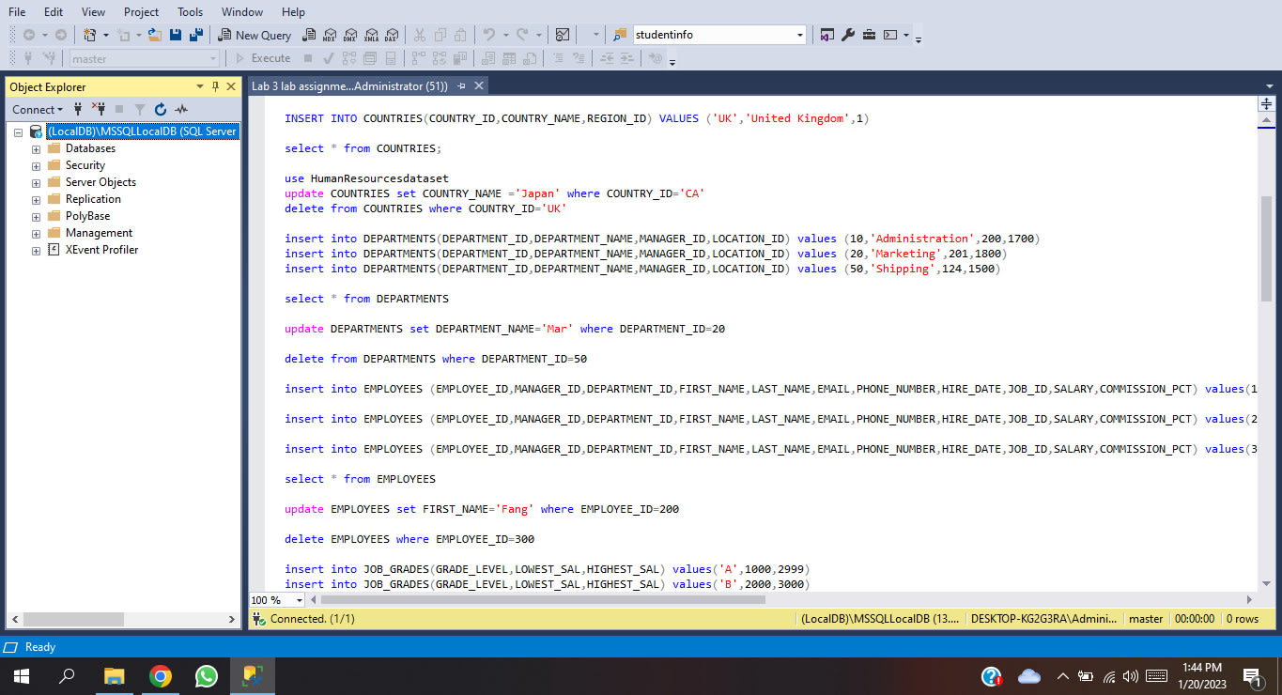1282x695 pixels.
Task: Toggle the stopped query Stop button
Action: click(x=308, y=57)
